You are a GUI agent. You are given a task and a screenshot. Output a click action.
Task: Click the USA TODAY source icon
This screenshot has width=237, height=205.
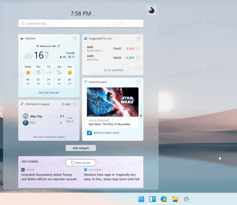86,170
